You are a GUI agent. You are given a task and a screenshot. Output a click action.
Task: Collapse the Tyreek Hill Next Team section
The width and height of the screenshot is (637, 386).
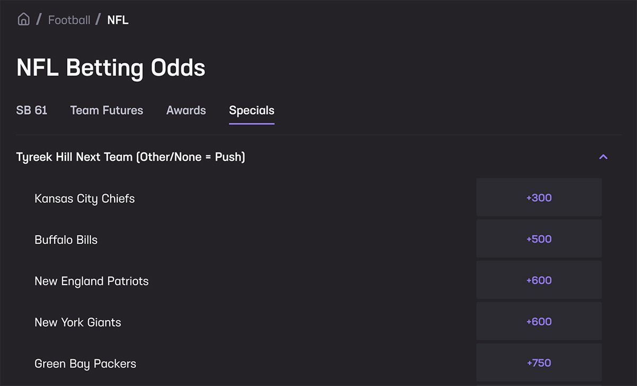[603, 157]
